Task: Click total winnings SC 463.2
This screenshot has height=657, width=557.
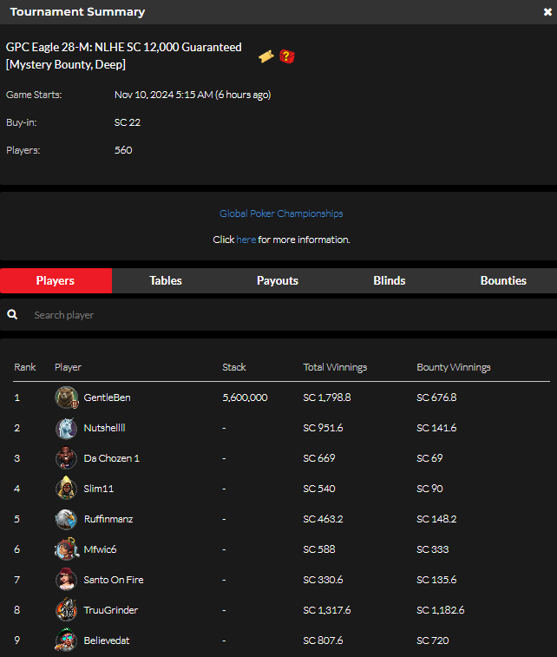Action: point(323,519)
